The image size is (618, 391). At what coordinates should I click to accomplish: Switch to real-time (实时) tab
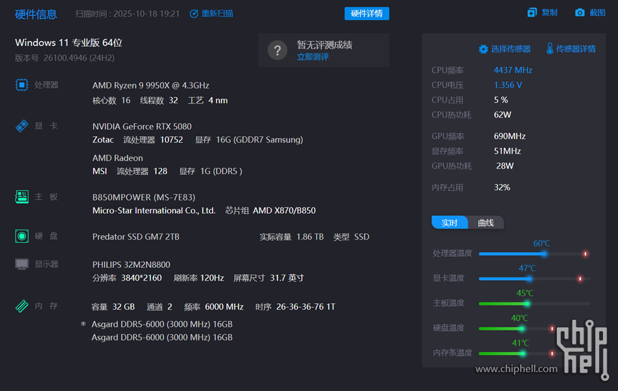tap(450, 223)
